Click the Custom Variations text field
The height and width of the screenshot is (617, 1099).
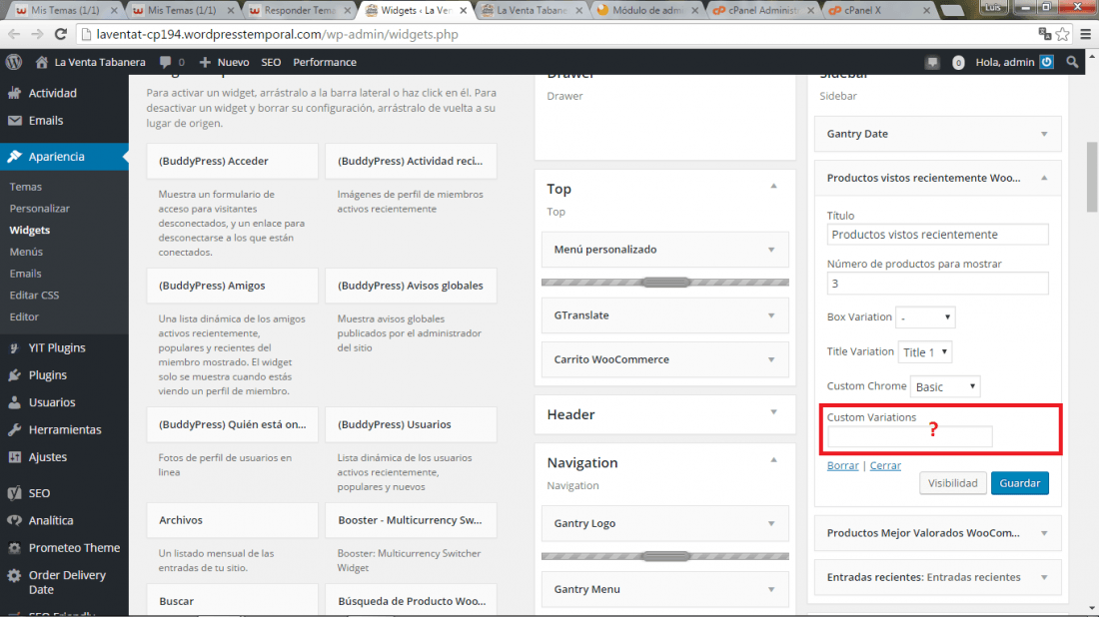click(910, 437)
